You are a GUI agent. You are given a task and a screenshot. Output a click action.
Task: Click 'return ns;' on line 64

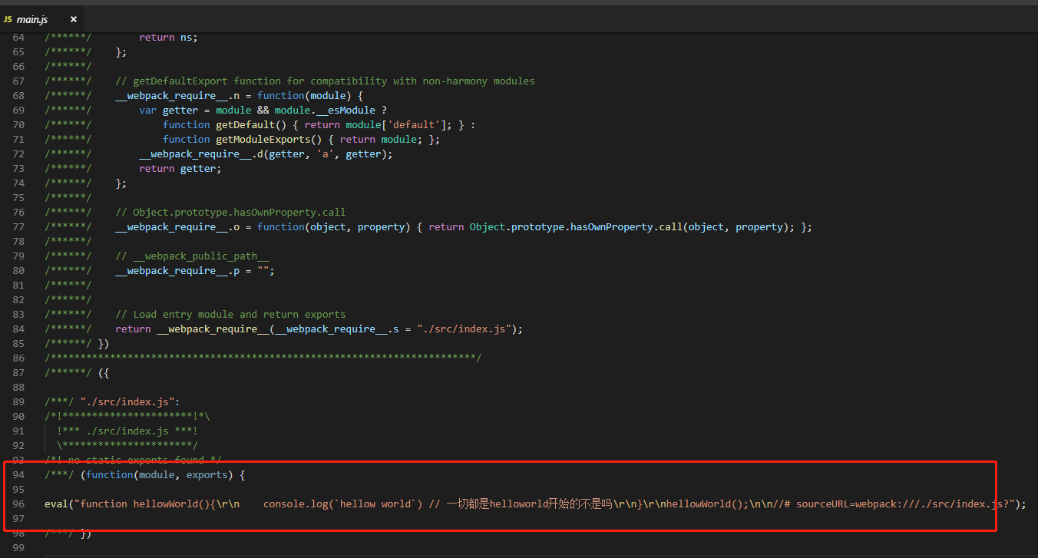coord(168,37)
